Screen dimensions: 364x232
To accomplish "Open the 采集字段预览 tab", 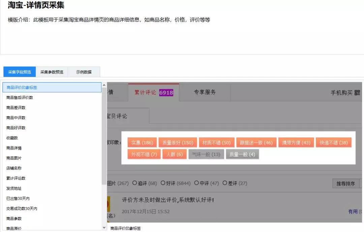I will [20, 72].
